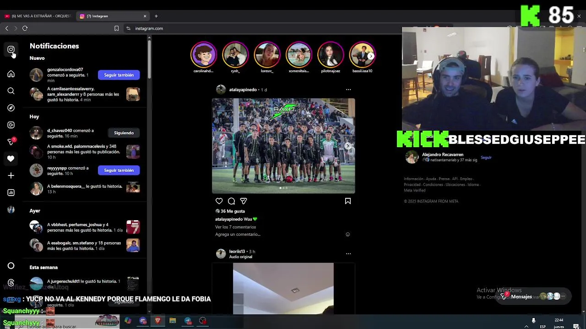Show the next stories with the arrow
Screen dimensions: 586x329
click(x=370, y=56)
